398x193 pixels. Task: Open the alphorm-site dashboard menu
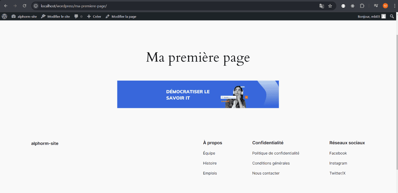point(24,16)
